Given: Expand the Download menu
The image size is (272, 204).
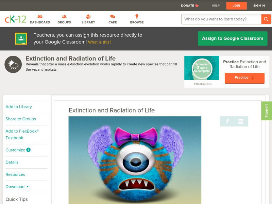Looking at the screenshot, I should (x=17, y=187).
